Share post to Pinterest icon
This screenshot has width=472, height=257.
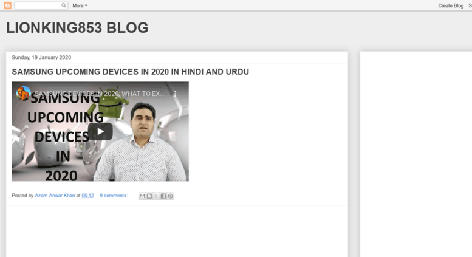(x=170, y=196)
